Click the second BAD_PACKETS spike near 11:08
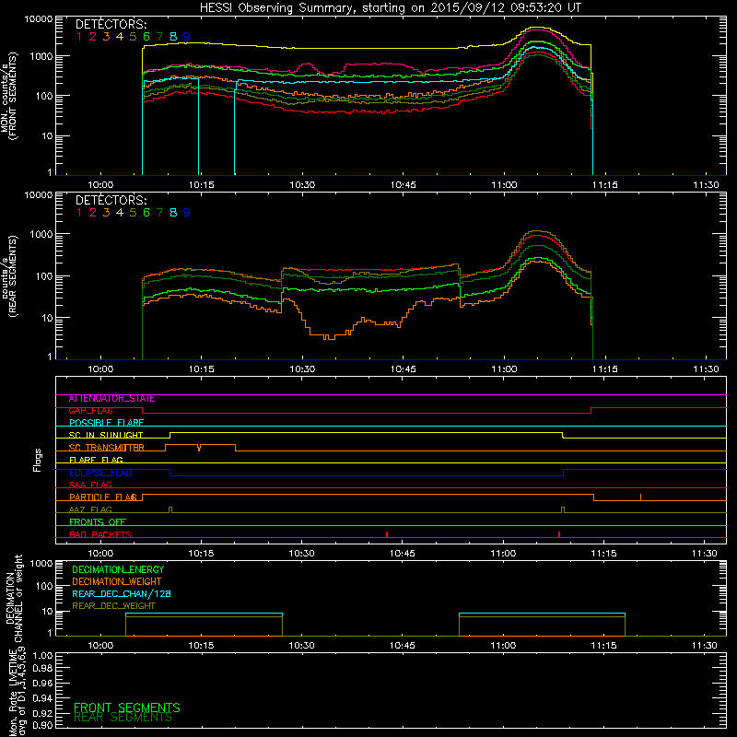737x737 pixels. tap(559, 534)
